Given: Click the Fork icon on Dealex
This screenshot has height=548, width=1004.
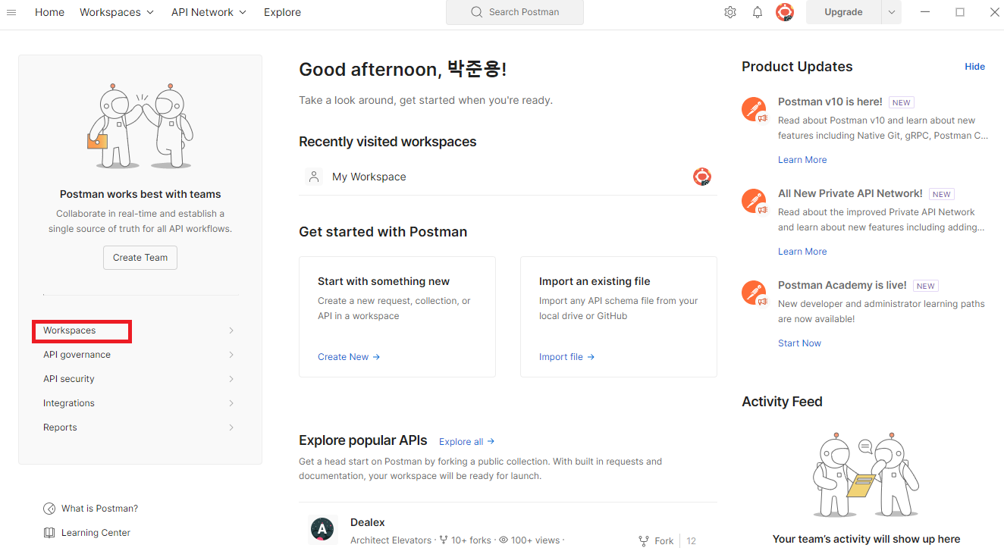Looking at the screenshot, I should click(x=644, y=541).
